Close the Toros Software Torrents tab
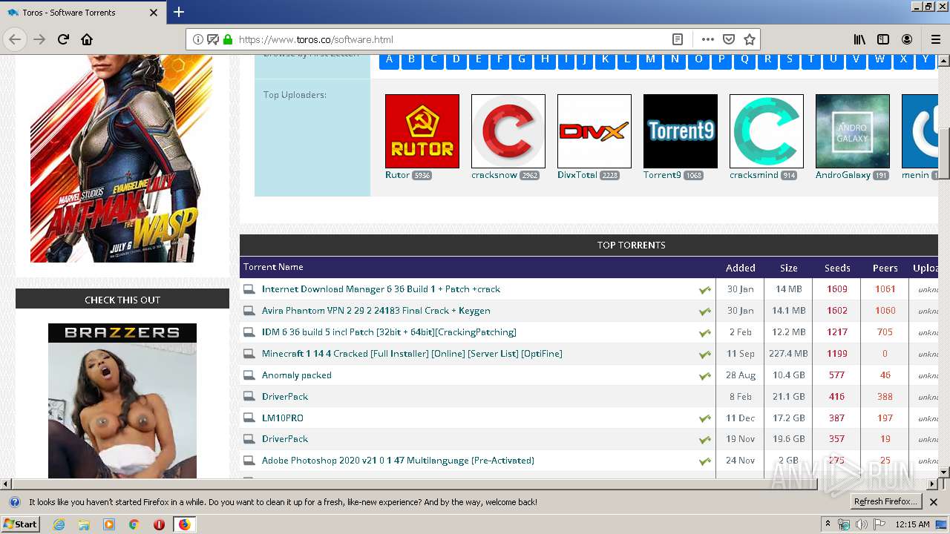 coord(154,13)
